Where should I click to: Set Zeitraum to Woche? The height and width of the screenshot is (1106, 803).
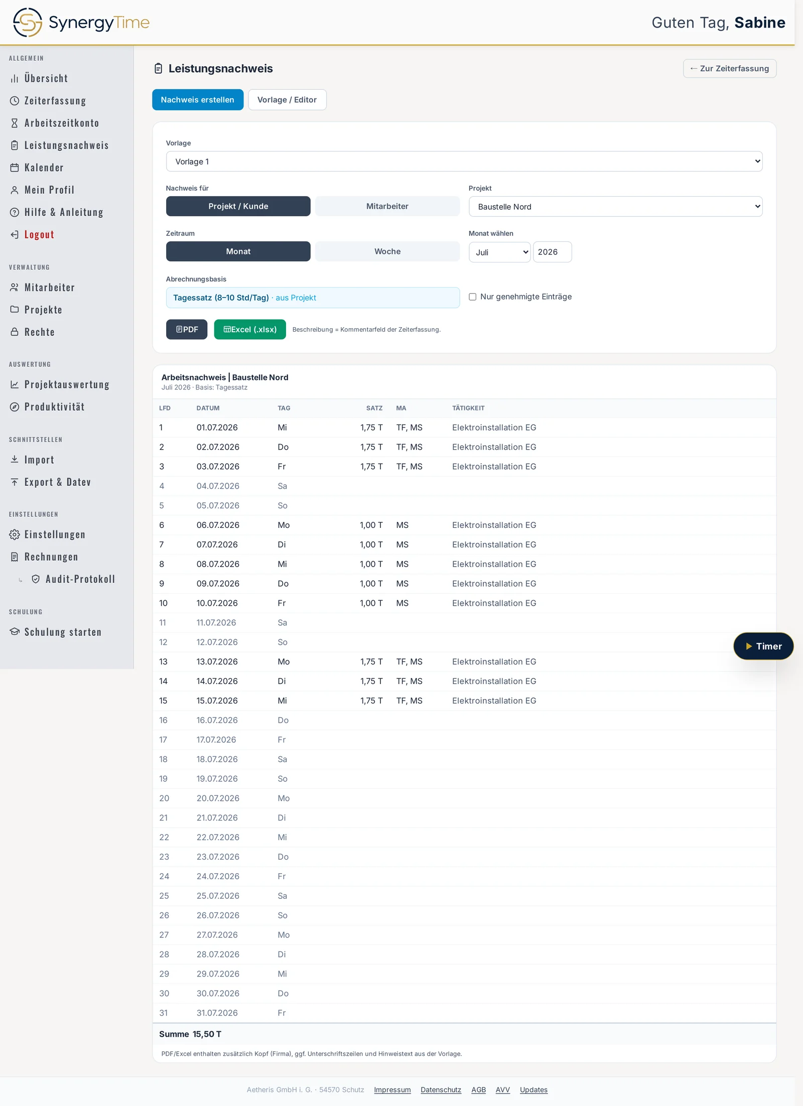(387, 251)
